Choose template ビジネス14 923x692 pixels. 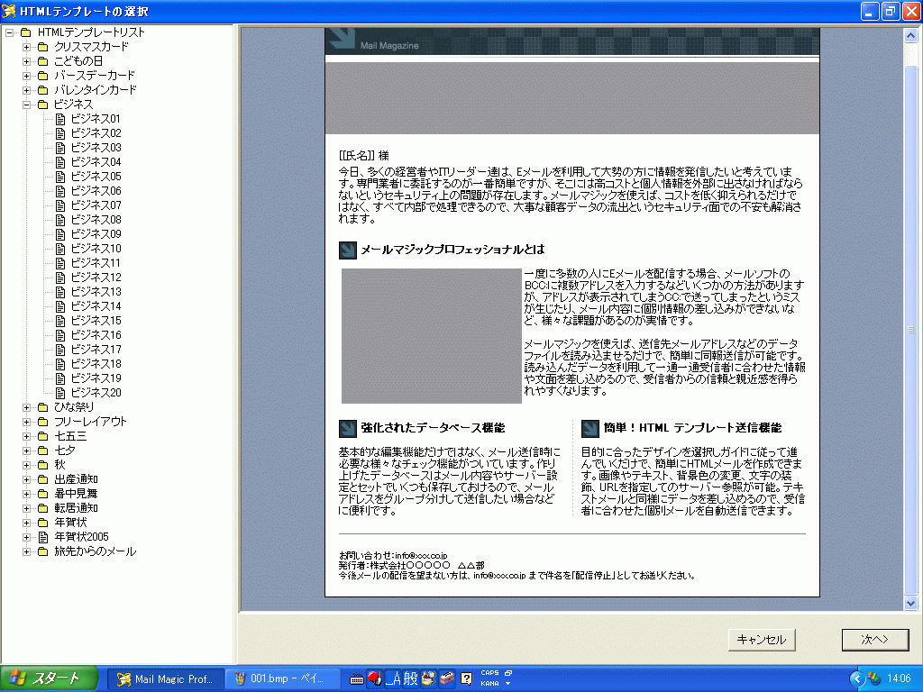(x=96, y=306)
